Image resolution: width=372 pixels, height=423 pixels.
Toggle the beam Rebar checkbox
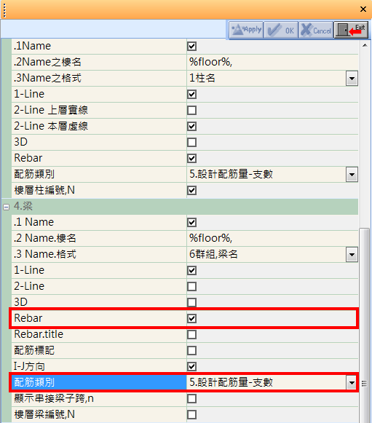pos(191,318)
